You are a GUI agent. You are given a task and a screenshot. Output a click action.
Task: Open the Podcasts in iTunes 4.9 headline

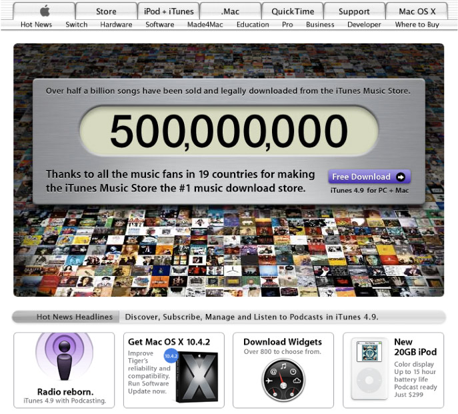pyautogui.click(x=251, y=317)
